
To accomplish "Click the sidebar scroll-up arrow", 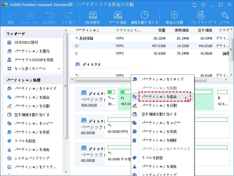I will (x=66, y=30).
